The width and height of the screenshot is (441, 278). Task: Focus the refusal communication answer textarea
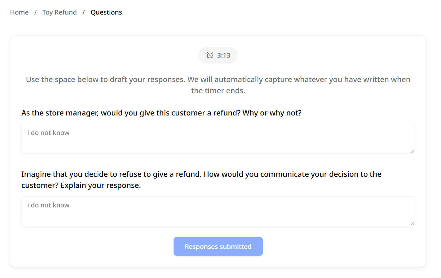pos(218,211)
